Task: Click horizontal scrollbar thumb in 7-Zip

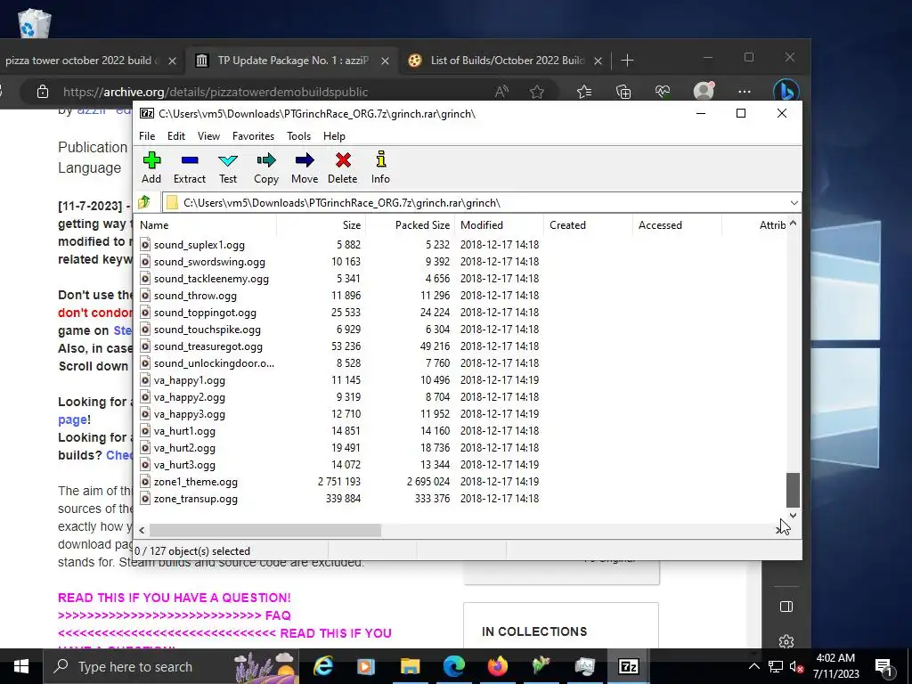Action: 265,530
